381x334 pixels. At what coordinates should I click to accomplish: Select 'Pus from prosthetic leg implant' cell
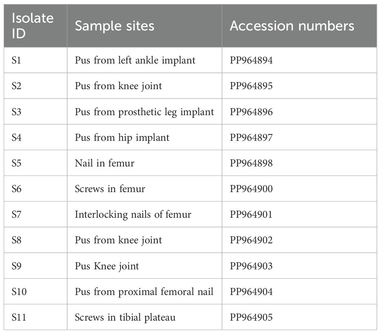click(145, 112)
